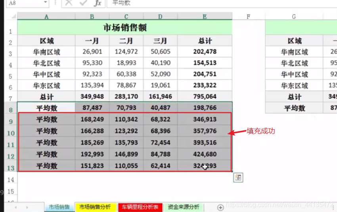The width and height of the screenshot is (337, 212).
Task: Click the cell with value 95,330
Action: click(x=92, y=63)
